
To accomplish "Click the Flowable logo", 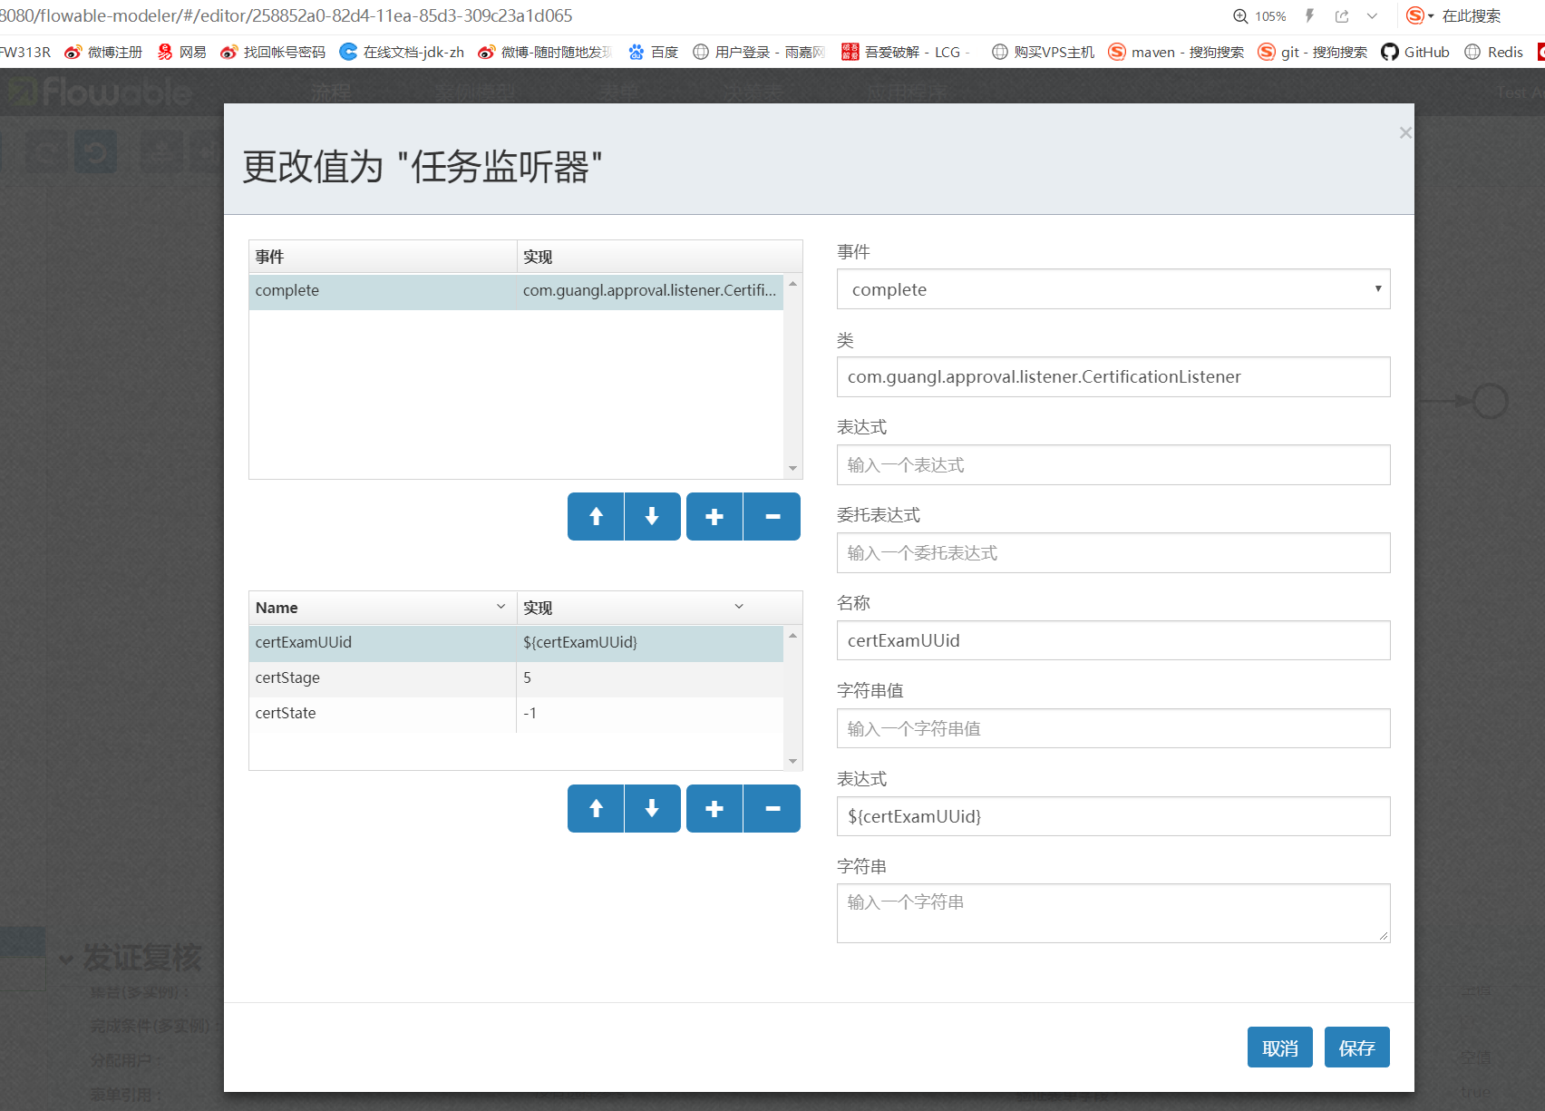I will (x=100, y=92).
